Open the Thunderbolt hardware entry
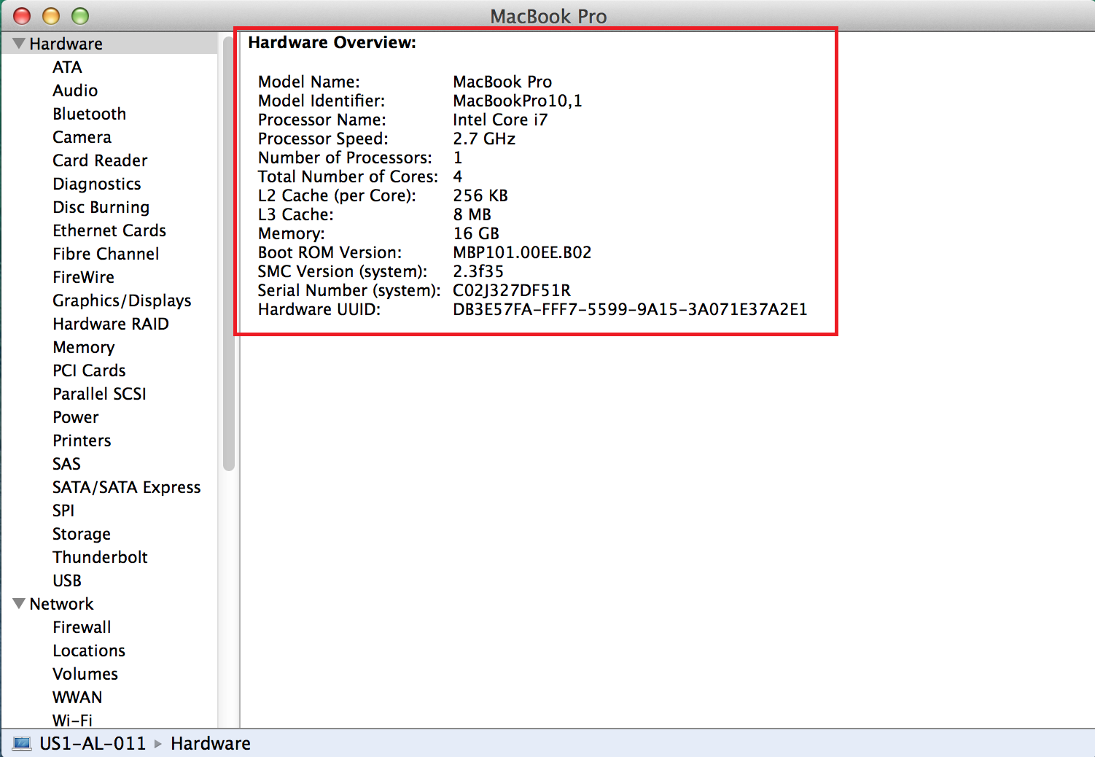Viewport: 1095px width, 757px height. (100, 557)
